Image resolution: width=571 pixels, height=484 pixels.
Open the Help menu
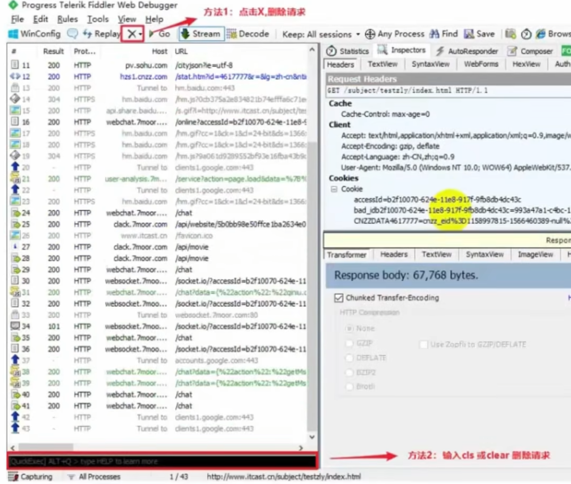click(154, 19)
